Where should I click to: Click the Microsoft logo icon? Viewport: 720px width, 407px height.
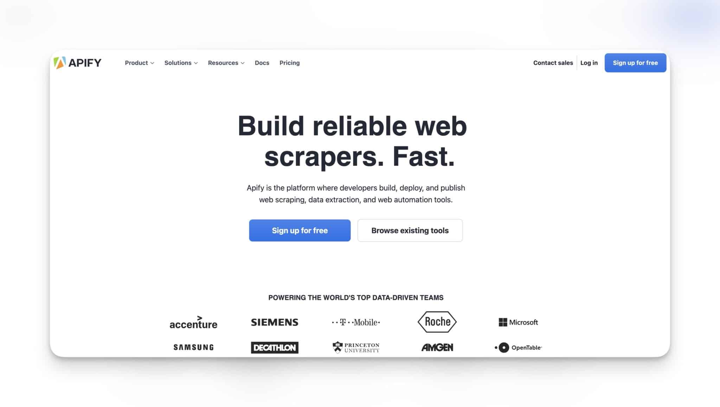(x=502, y=322)
